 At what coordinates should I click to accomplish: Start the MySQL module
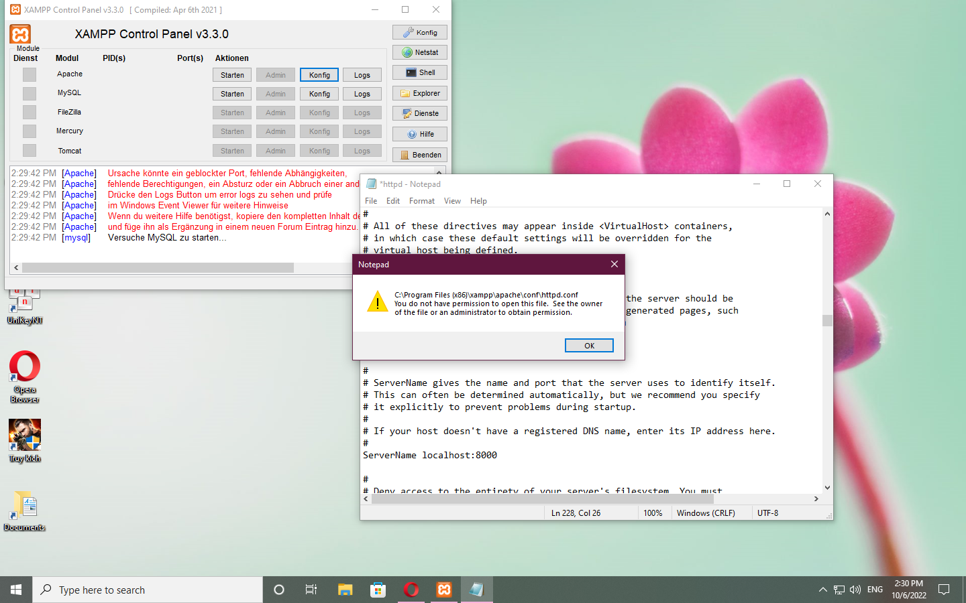pos(232,94)
